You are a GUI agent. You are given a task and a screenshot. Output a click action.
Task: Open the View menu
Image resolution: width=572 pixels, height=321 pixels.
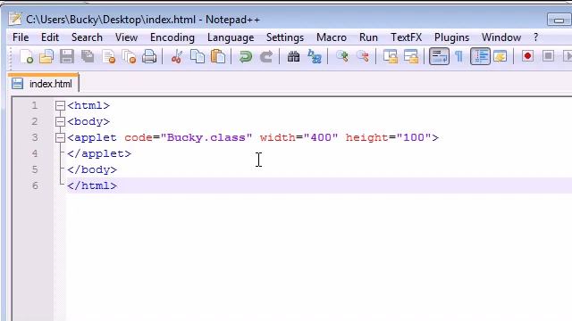click(x=126, y=37)
